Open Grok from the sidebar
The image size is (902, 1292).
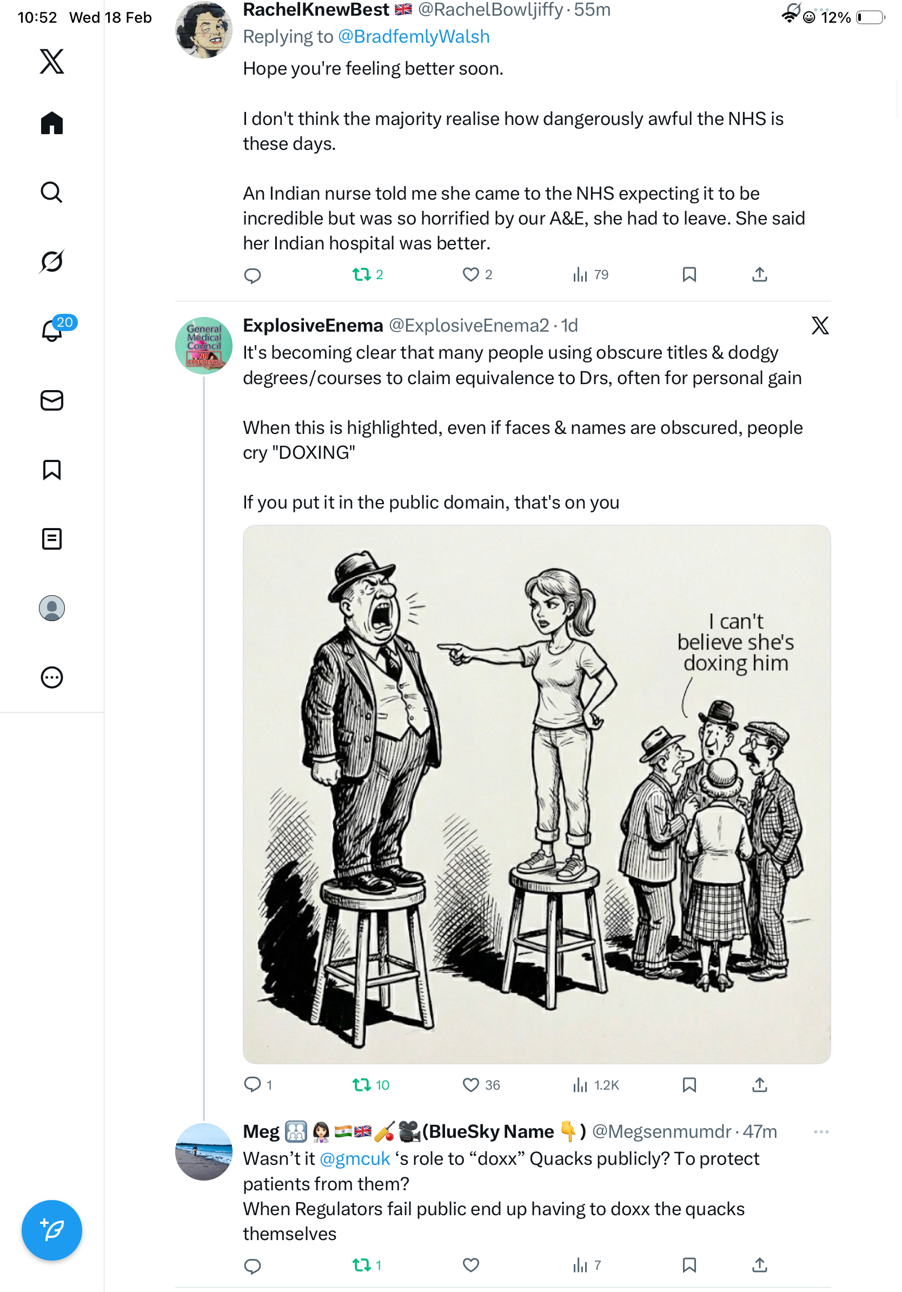click(52, 261)
